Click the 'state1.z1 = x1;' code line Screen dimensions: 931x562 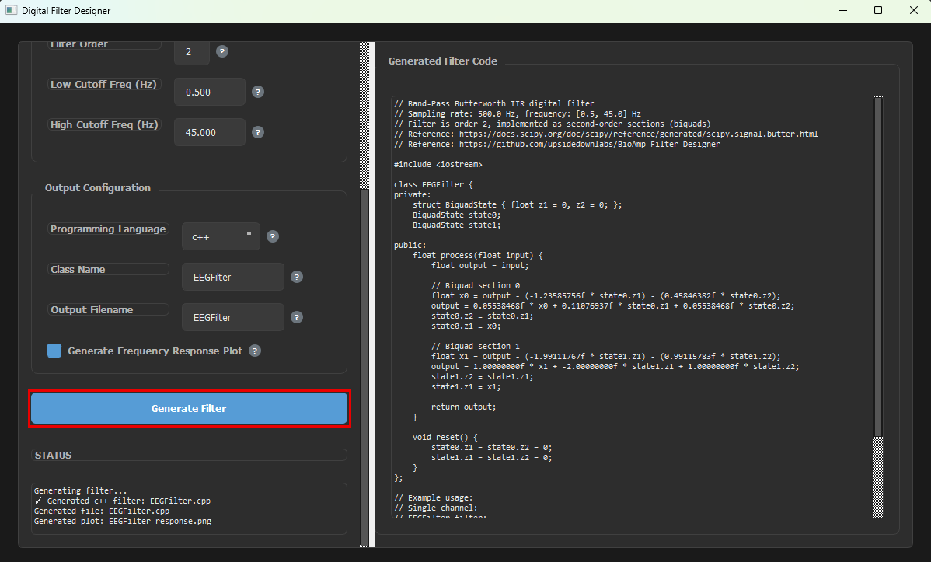click(466, 387)
